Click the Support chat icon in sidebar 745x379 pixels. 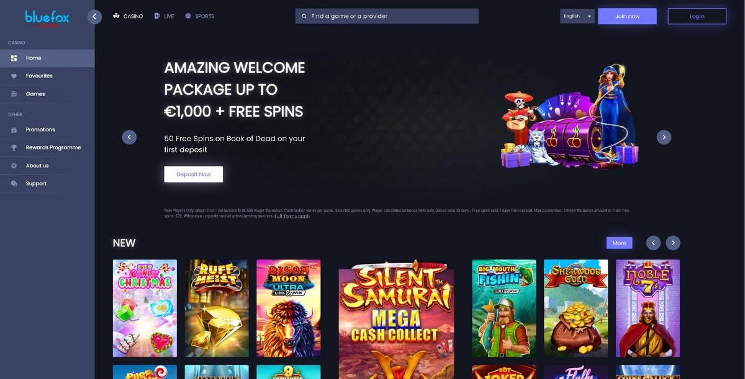14,184
